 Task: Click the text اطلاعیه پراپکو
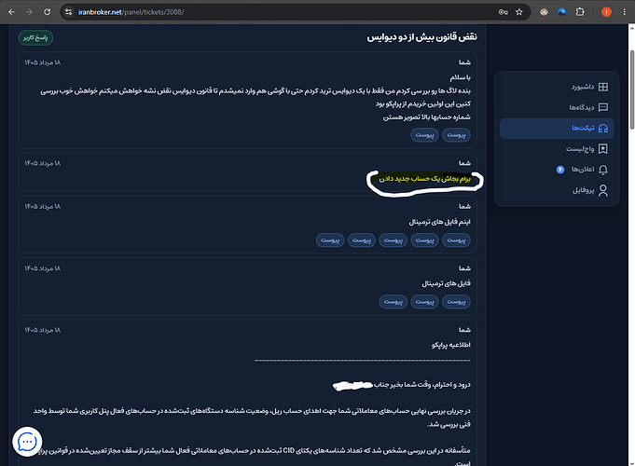450,345
